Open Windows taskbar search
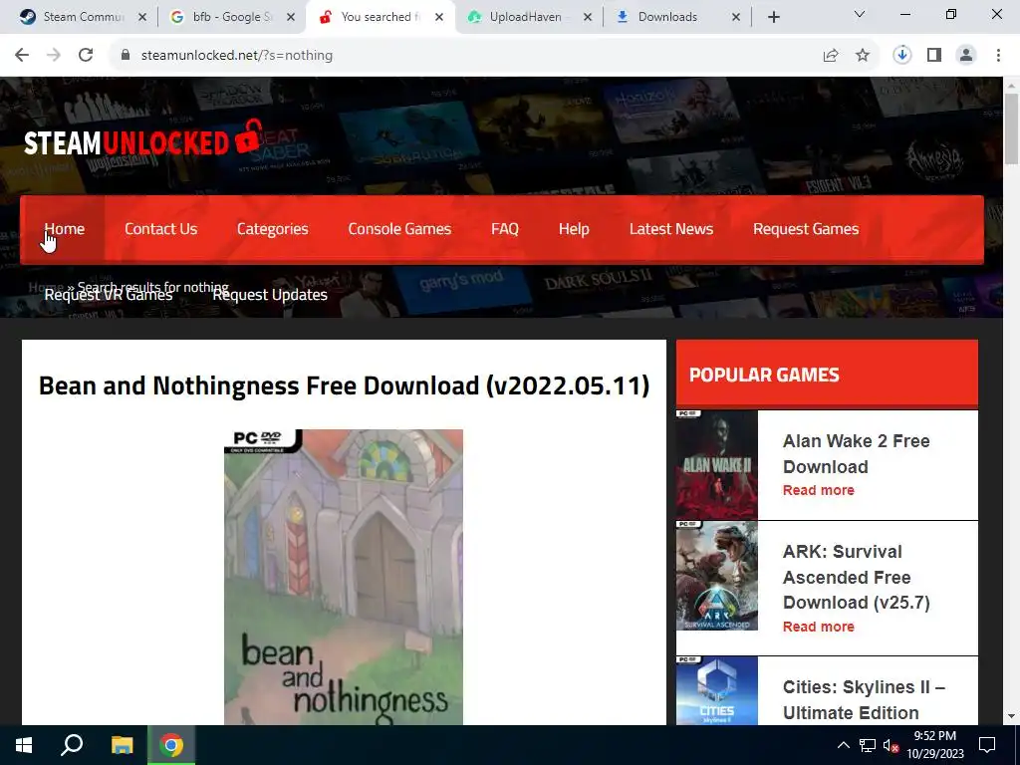Image resolution: width=1020 pixels, height=765 pixels. pos(72,745)
